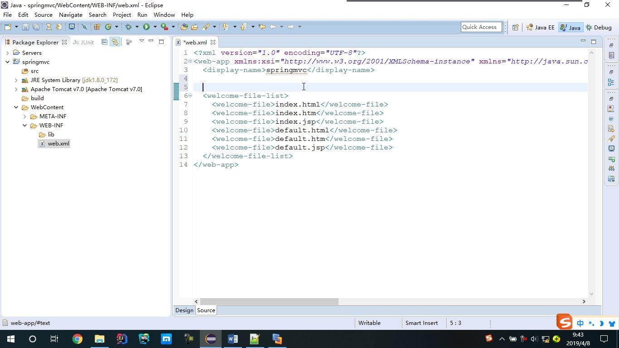Click the green Run button
The width and height of the screenshot is (619, 348).
tap(146, 27)
